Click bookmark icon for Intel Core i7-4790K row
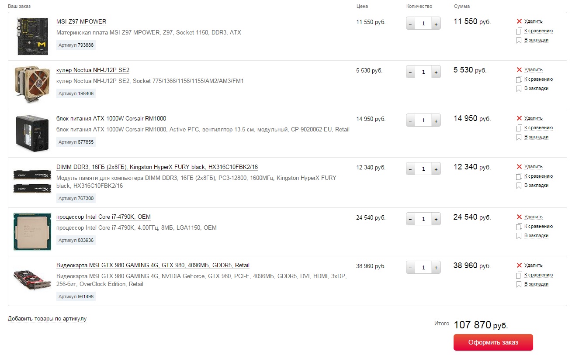Image resolution: width=579 pixels, height=355 pixels. 519,236
